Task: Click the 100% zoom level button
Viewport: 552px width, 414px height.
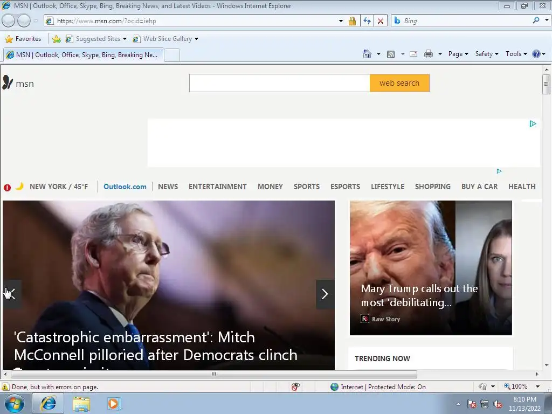Action: (x=516, y=387)
